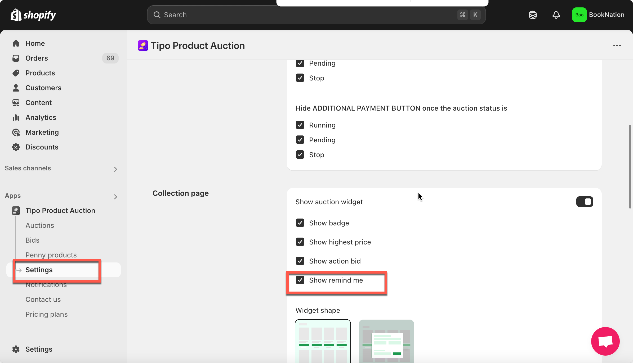Open Auctions under Tipo Product Auction
Screen dimensions: 633x363
click(40, 225)
